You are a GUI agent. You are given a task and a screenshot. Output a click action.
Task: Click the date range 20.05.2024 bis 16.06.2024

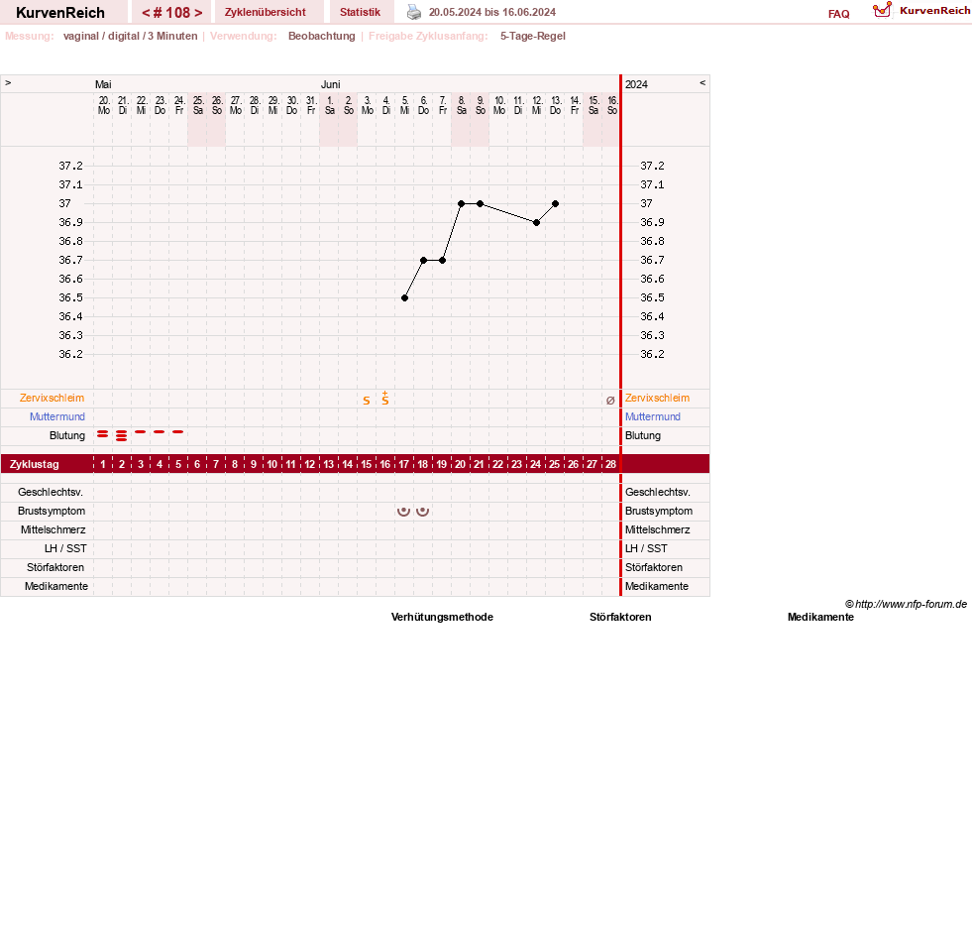492,12
